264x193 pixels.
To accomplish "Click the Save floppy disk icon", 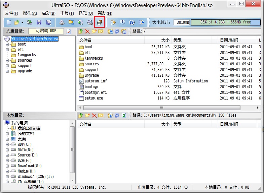I will (39, 22).
